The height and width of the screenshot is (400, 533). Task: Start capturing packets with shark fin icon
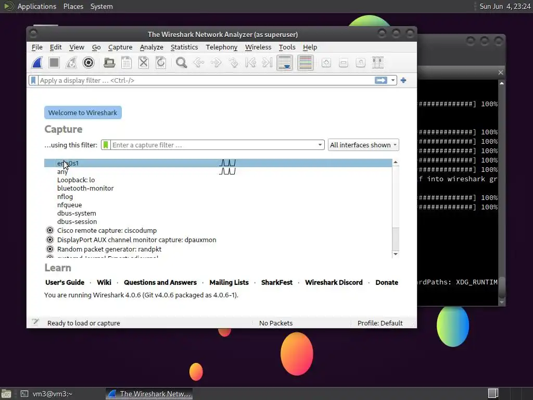[37, 63]
